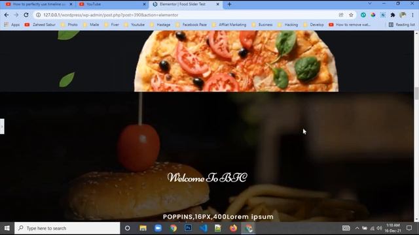The width and height of the screenshot is (419, 235).
Task: Open the Affliat Markating bookmarks folder
Action: pos(229,25)
